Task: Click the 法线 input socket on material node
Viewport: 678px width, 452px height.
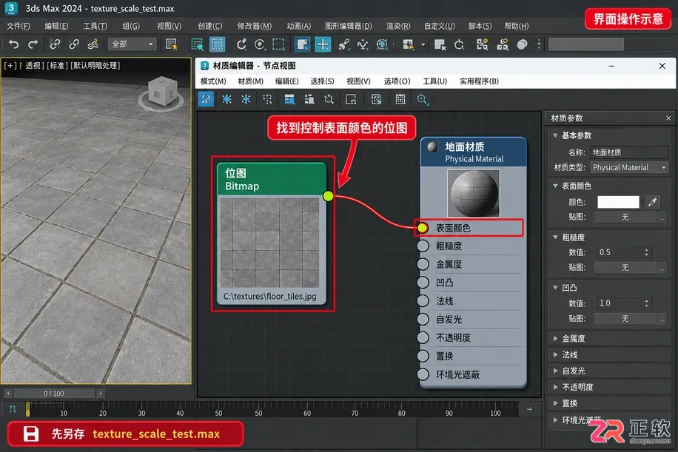Action: (x=423, y=301)
